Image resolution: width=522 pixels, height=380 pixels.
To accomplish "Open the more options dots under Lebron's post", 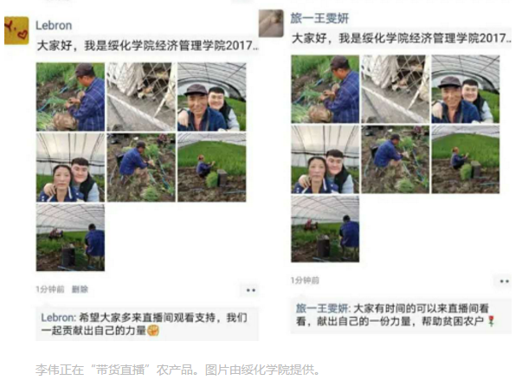I will pos(251,290).
